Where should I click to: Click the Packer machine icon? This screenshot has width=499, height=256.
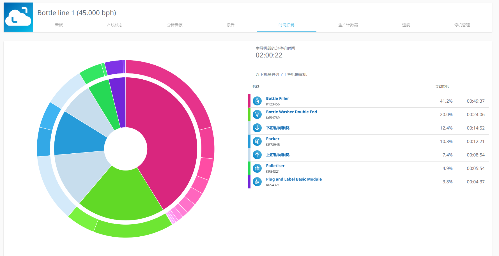click(x=257, y=141)
